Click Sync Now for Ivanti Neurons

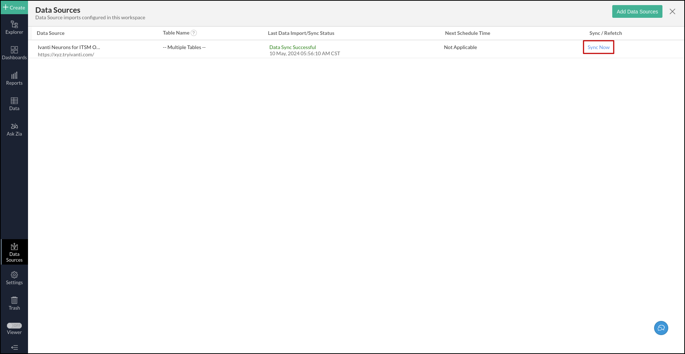point(598,47)
